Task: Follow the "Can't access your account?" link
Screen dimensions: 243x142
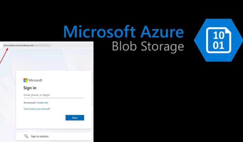Action: click(37, 109)
